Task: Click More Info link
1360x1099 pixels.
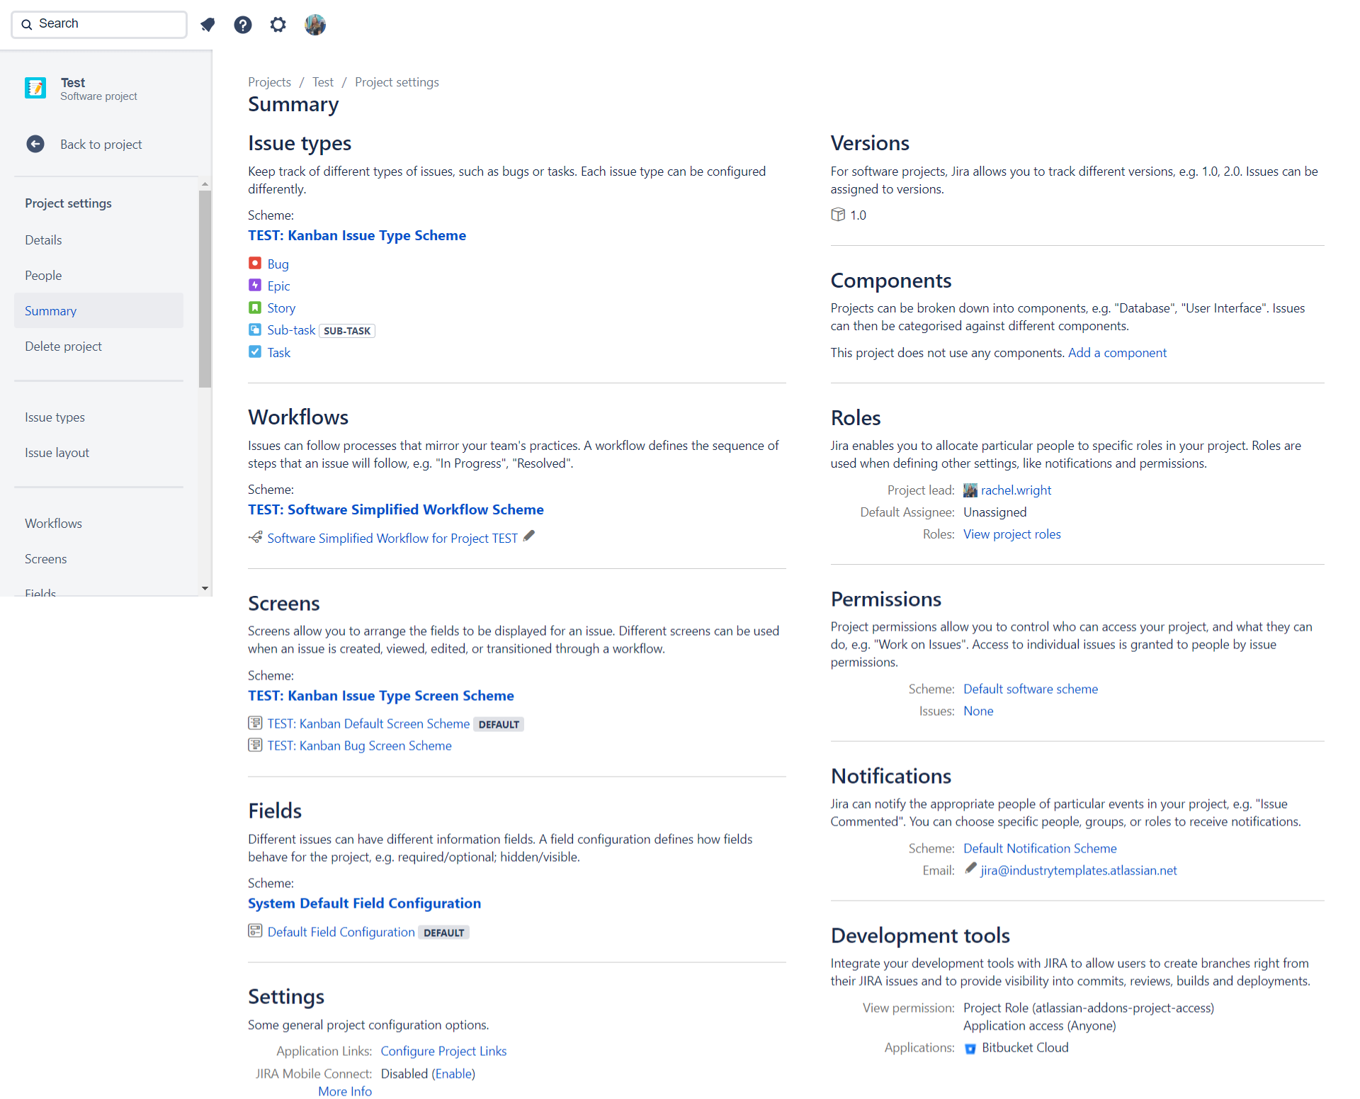Action: (x=345, y=1091)
